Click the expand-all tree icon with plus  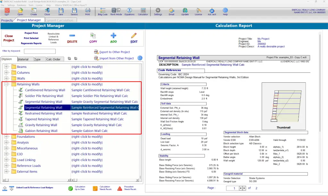[76, 59]
